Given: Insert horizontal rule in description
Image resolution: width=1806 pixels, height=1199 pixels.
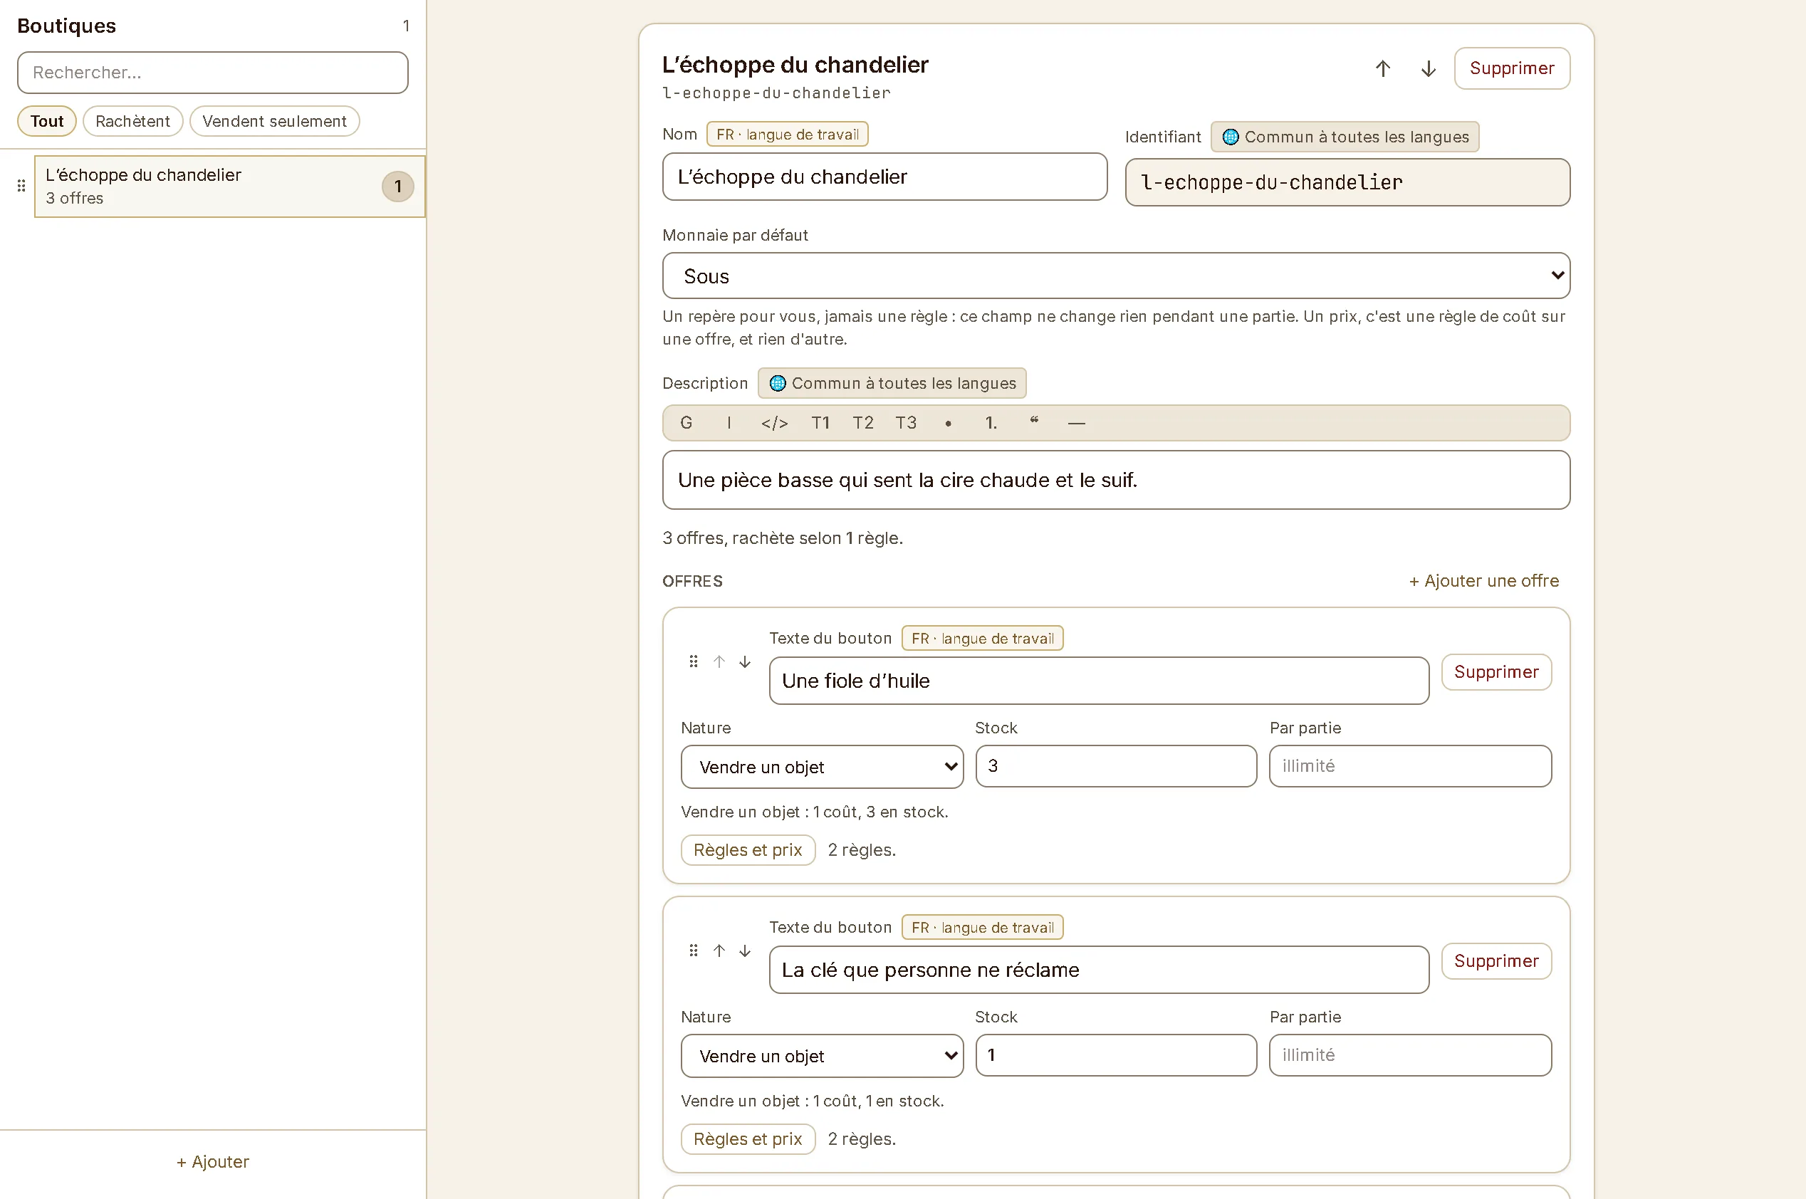Looking at the screenshot, I should pyautogui.click(x=1077, y=423).
